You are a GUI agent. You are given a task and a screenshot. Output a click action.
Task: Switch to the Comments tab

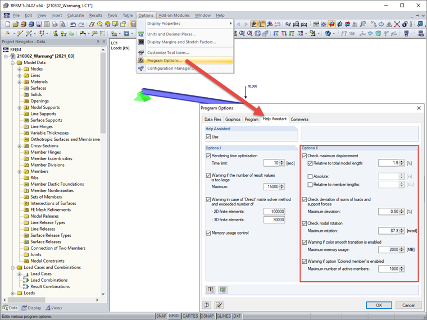click(x=299, y=120)
